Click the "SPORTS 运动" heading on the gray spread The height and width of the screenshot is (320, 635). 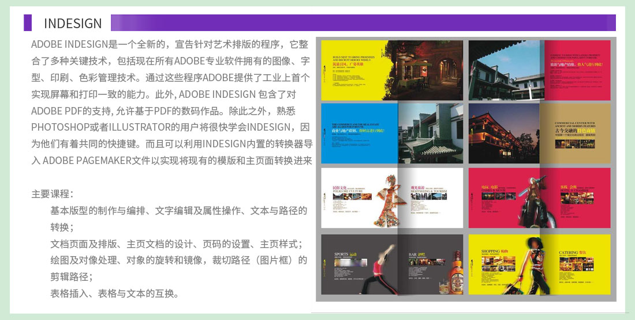345,254
